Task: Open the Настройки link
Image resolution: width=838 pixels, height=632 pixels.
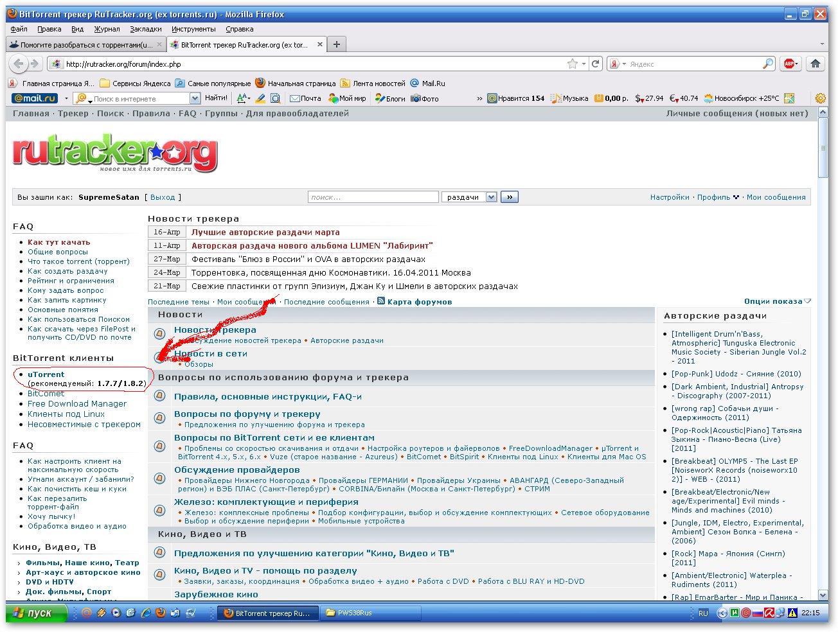Action: [x=670, y=197]
